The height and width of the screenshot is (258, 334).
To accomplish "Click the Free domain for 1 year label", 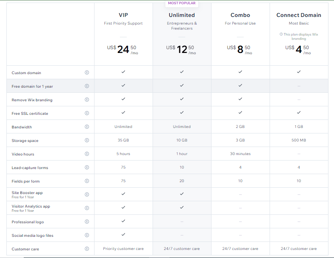I will pos(32,86).
